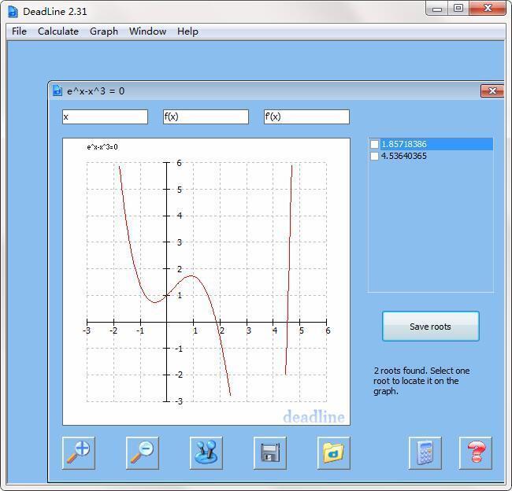Close the e^x-x^3 = 0 child window
The height and width of the screenshot is (491, 512).
[x=492, y=91]
